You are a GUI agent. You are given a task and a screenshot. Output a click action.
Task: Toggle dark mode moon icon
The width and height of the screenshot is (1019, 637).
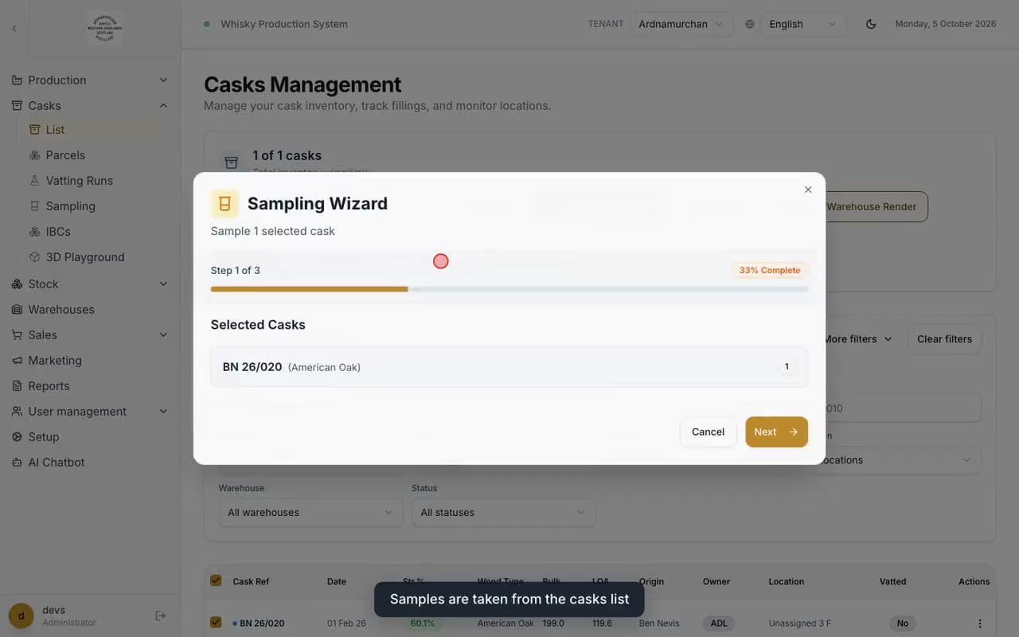pos(871,24)
